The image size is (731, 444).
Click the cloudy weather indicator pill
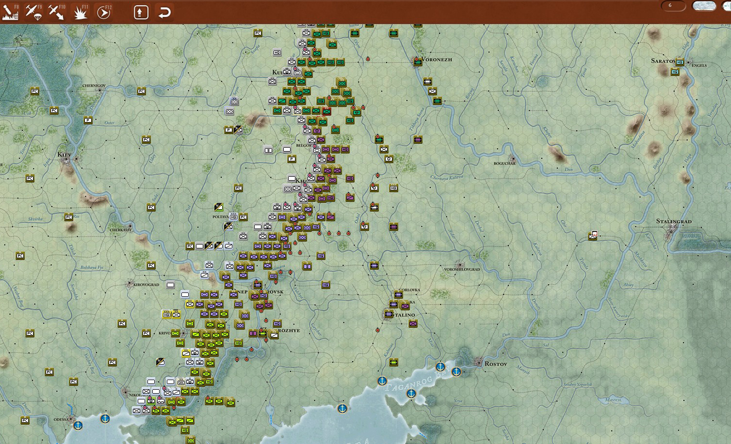704,6
